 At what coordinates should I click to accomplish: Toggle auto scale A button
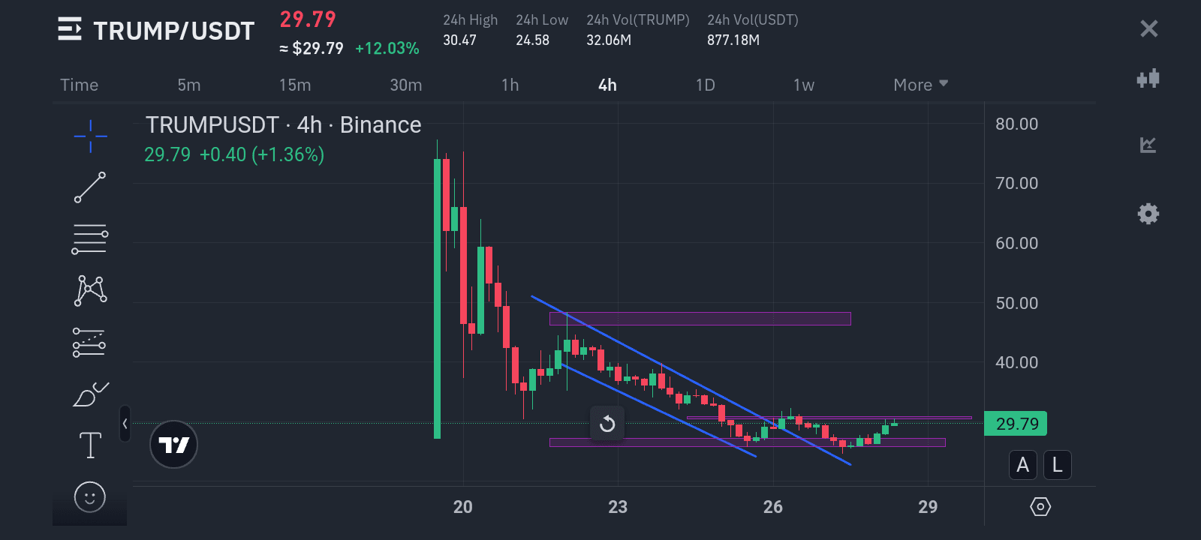[1022, 465]
